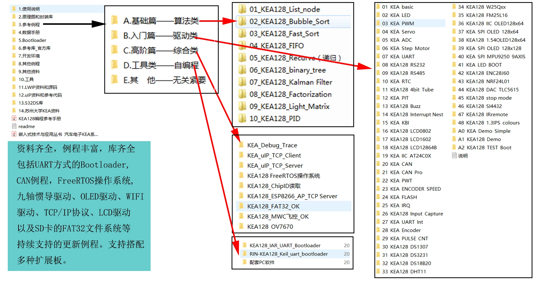Select the KEA128_ESP8266_AP_TCP Server folder name
Viewport: 542px width, 282px height.
pos(292,196)
